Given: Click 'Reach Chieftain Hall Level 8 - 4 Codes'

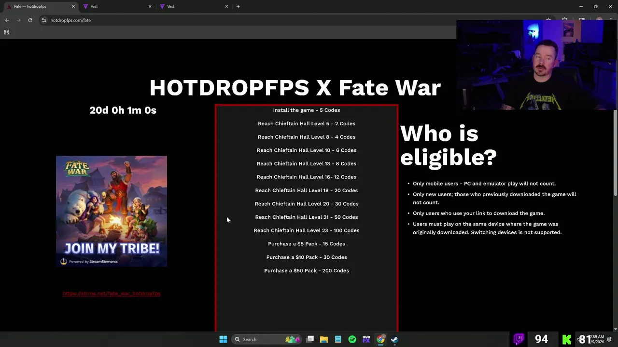Looking at the screenshot, I should (307, 137).
